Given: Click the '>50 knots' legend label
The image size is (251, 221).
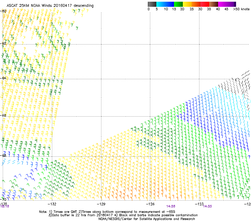Looking at the screenshot, I should pos(241,9).
